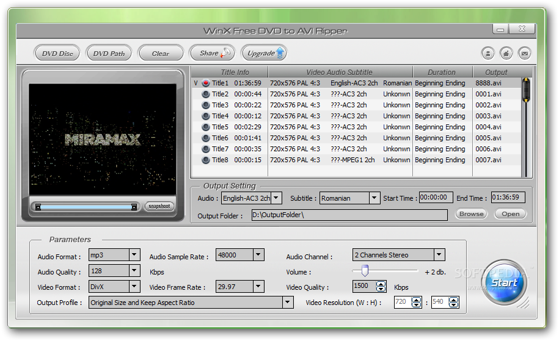Click the 0005.avi output name
Screen dimensions: 559x341
click(x=488, y=138)
